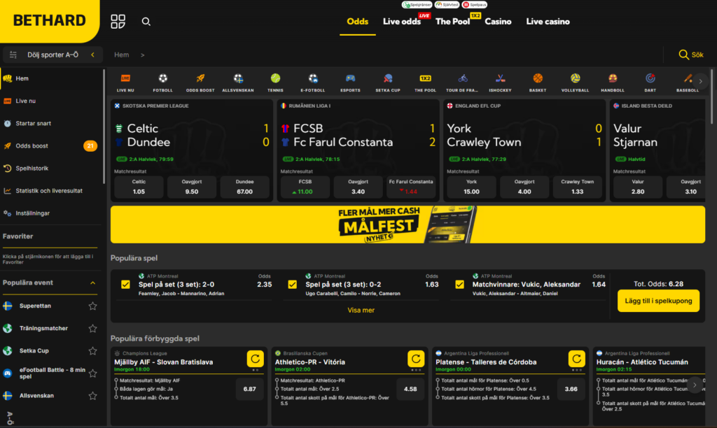This screenshot has width=717, height=428.
Task: Click the header magnifier search icon
Action: pyautogui.click(x=146, y=22)
